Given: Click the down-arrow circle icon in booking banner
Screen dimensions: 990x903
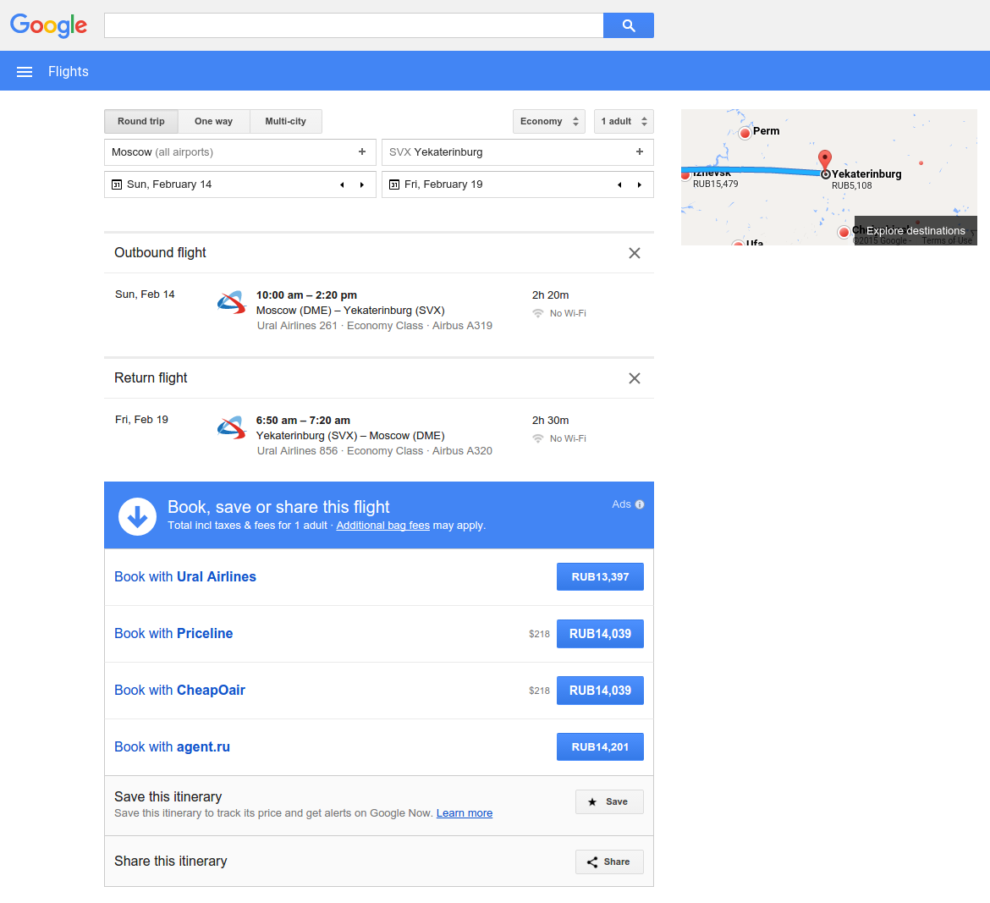Looking at the screenshot, I should click(138, 516).
